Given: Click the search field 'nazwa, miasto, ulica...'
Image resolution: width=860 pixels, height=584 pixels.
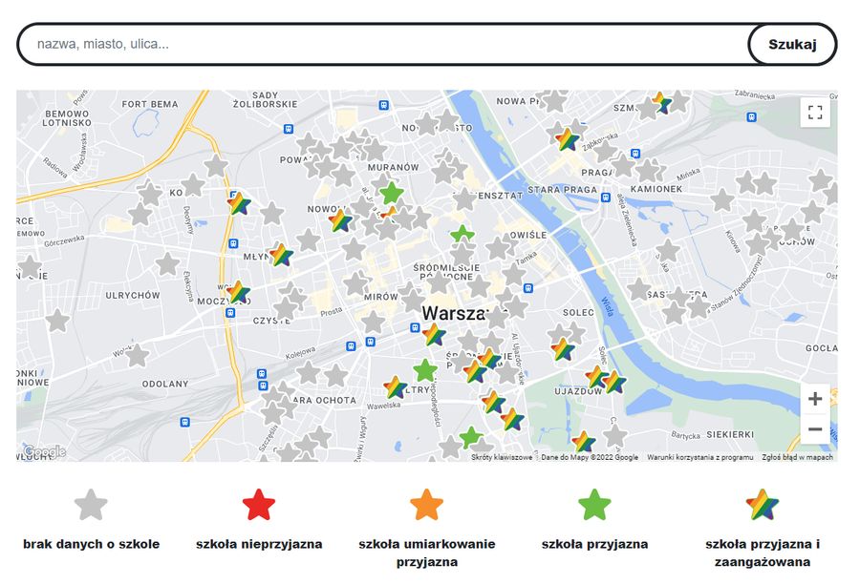Looking at the screenshot, I should [x=384, y=45].
